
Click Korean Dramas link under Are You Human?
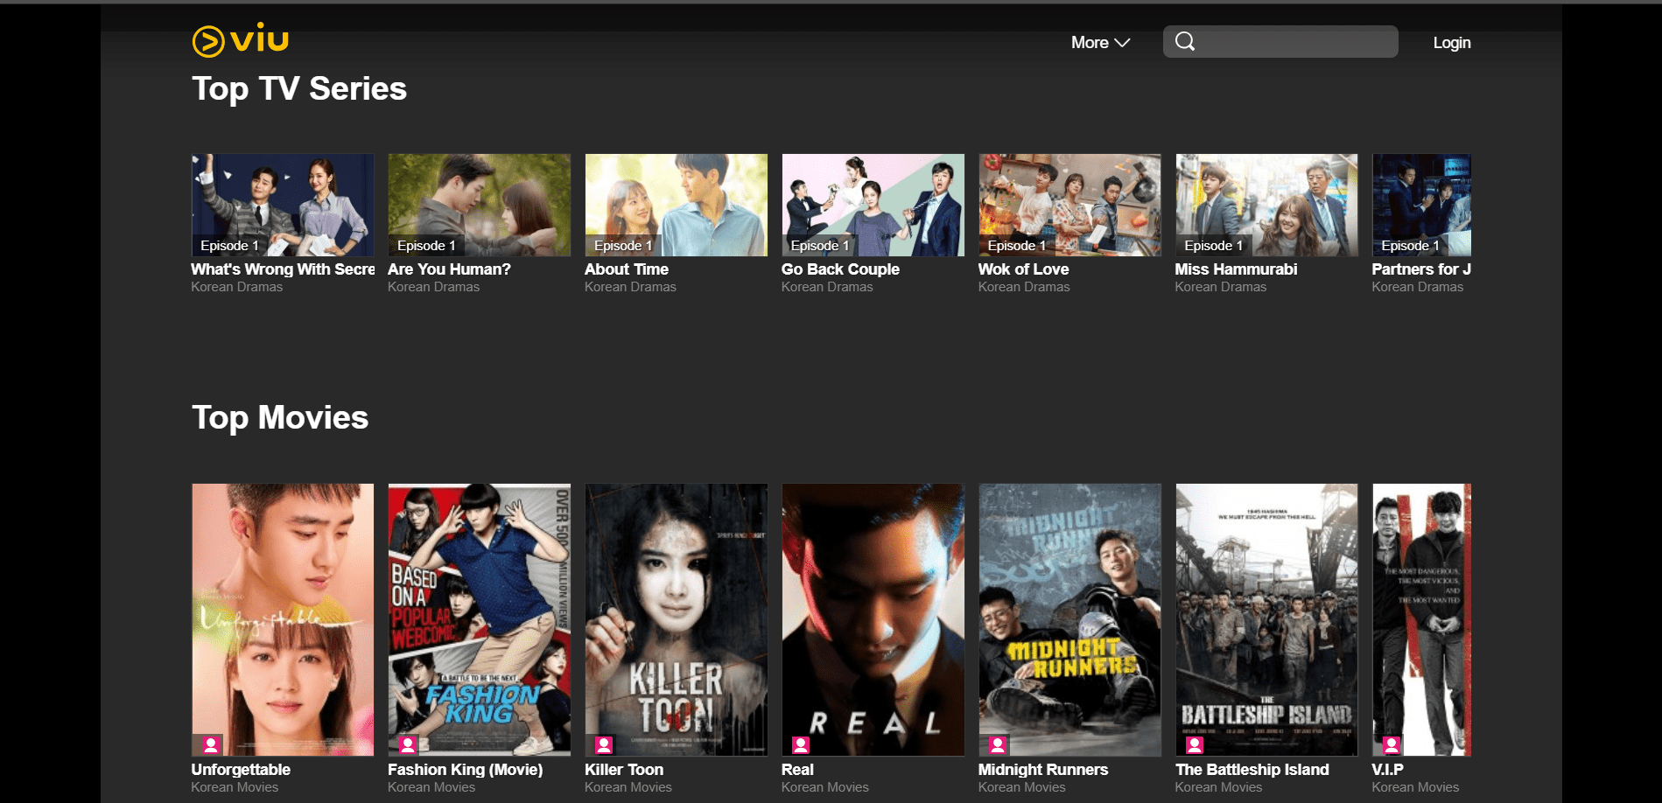click(433, 286)
